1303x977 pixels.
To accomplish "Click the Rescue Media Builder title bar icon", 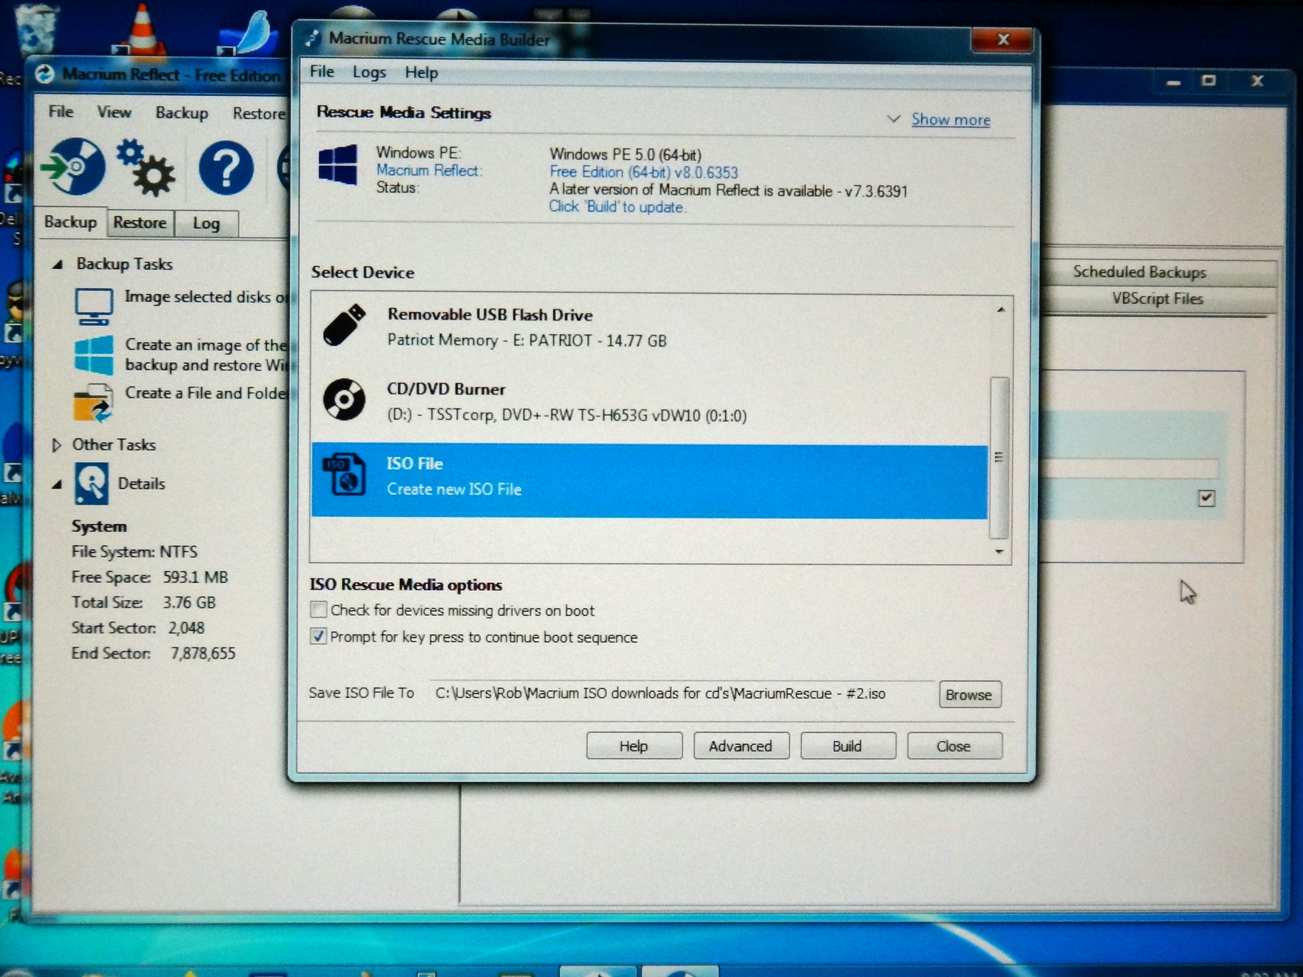I will [x=312, y=39].
